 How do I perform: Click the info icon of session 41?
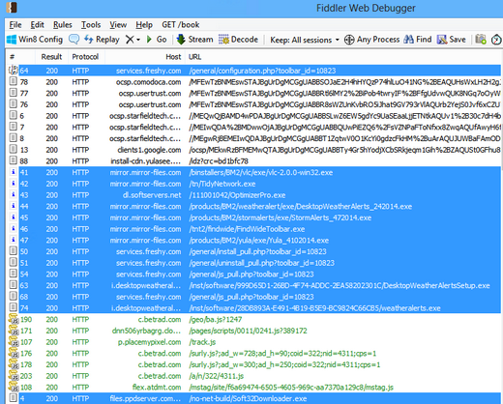tap(14, 172)
